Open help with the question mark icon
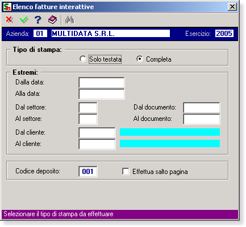This screenshot has height=227, width=246. (x=38, y=20)
